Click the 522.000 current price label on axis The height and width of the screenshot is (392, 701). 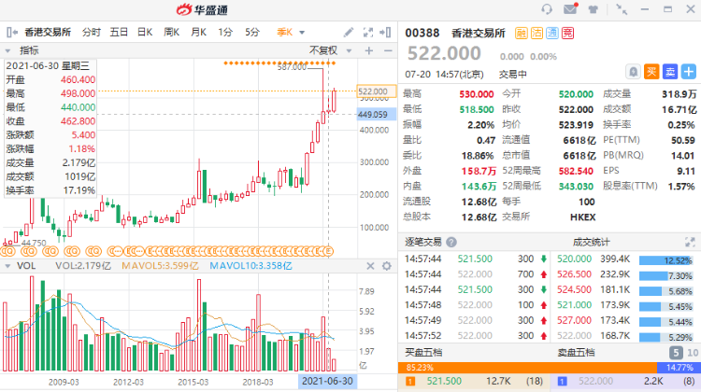[x=376, y=91]
